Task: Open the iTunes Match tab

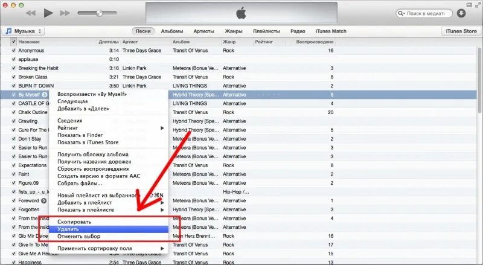Action: coord(331,31)
